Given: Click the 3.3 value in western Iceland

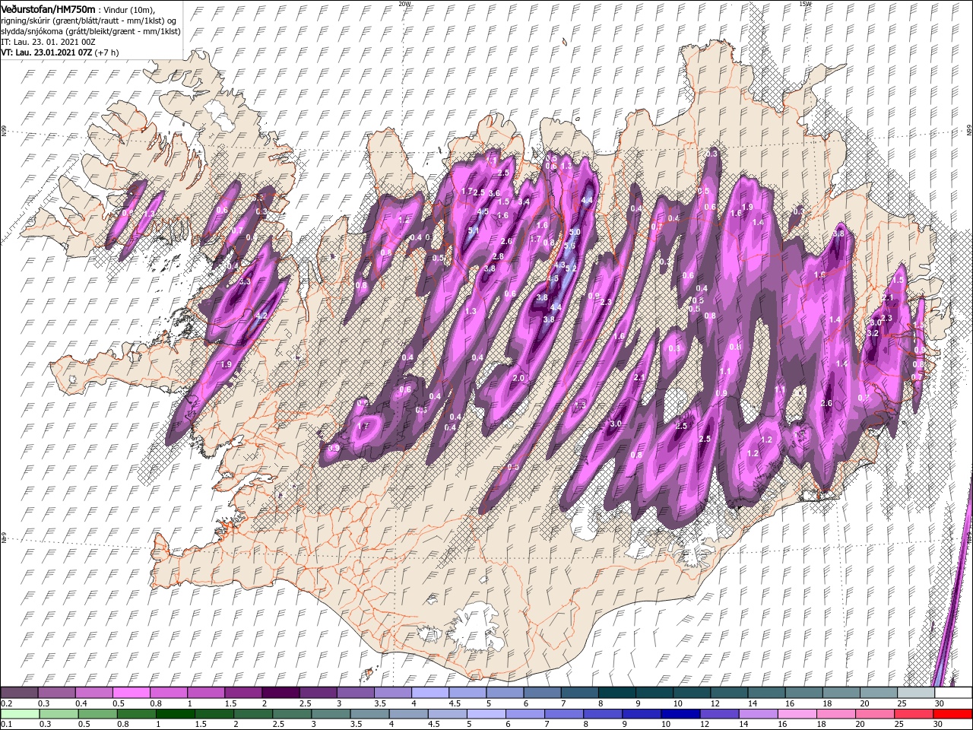Looking at the screenshot, I should (x=245, y=282).
